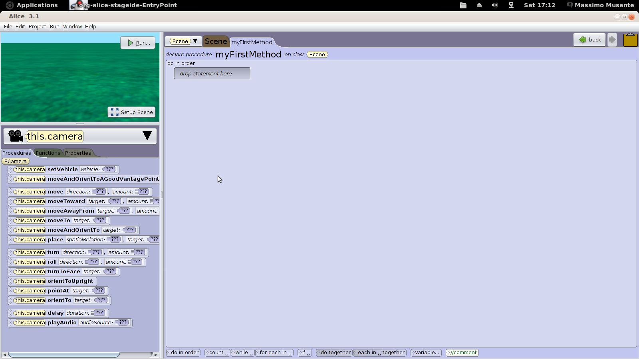Viewport: 639px width, 359px height.
Task: Click the if block
Action: click(x=305, y=353)
